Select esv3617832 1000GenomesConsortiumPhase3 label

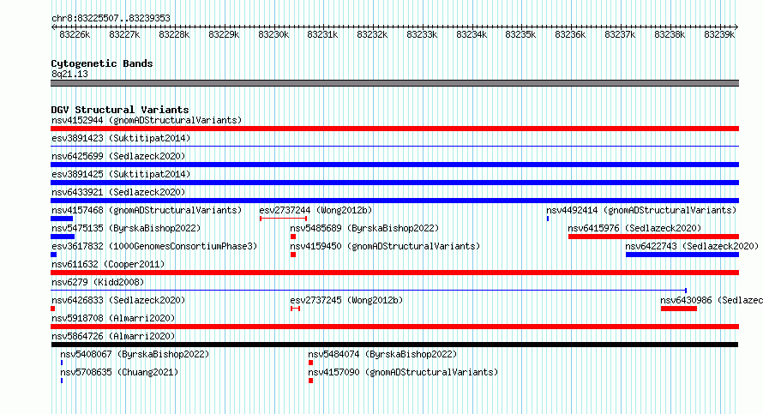tap(154, 246)
